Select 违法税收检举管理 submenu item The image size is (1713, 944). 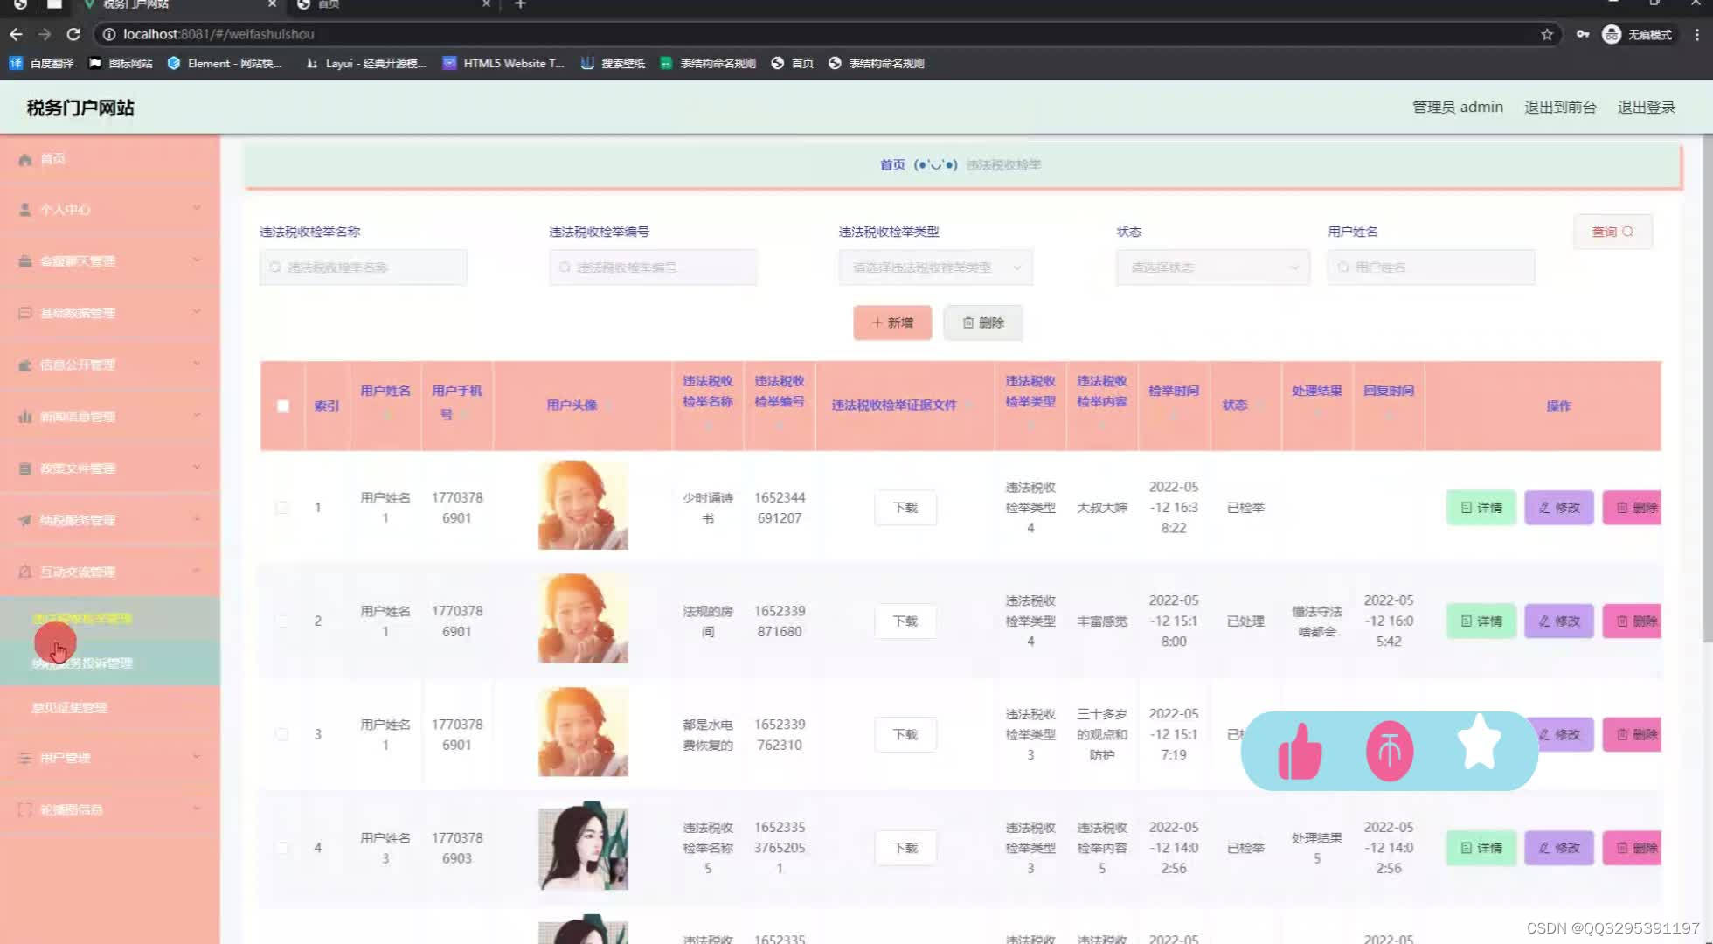coord(110,619)
